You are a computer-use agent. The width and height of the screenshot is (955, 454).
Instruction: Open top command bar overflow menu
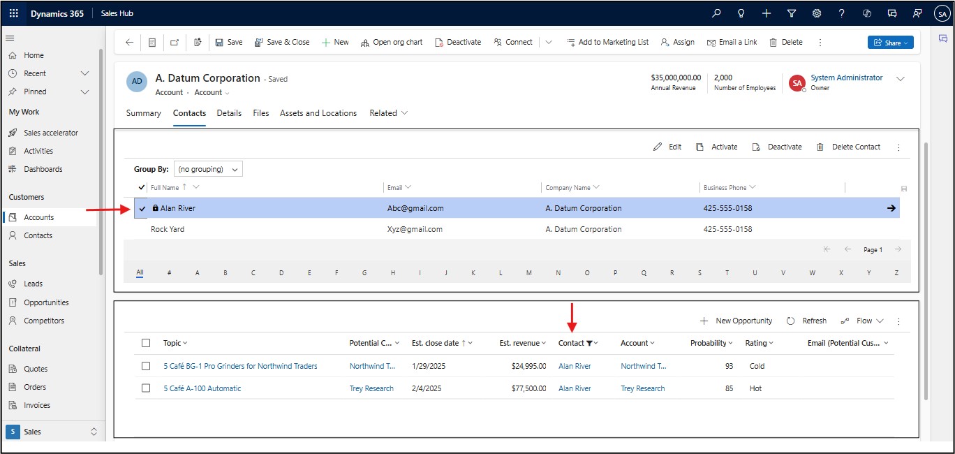pyautogui.click(x=820, y=42)
